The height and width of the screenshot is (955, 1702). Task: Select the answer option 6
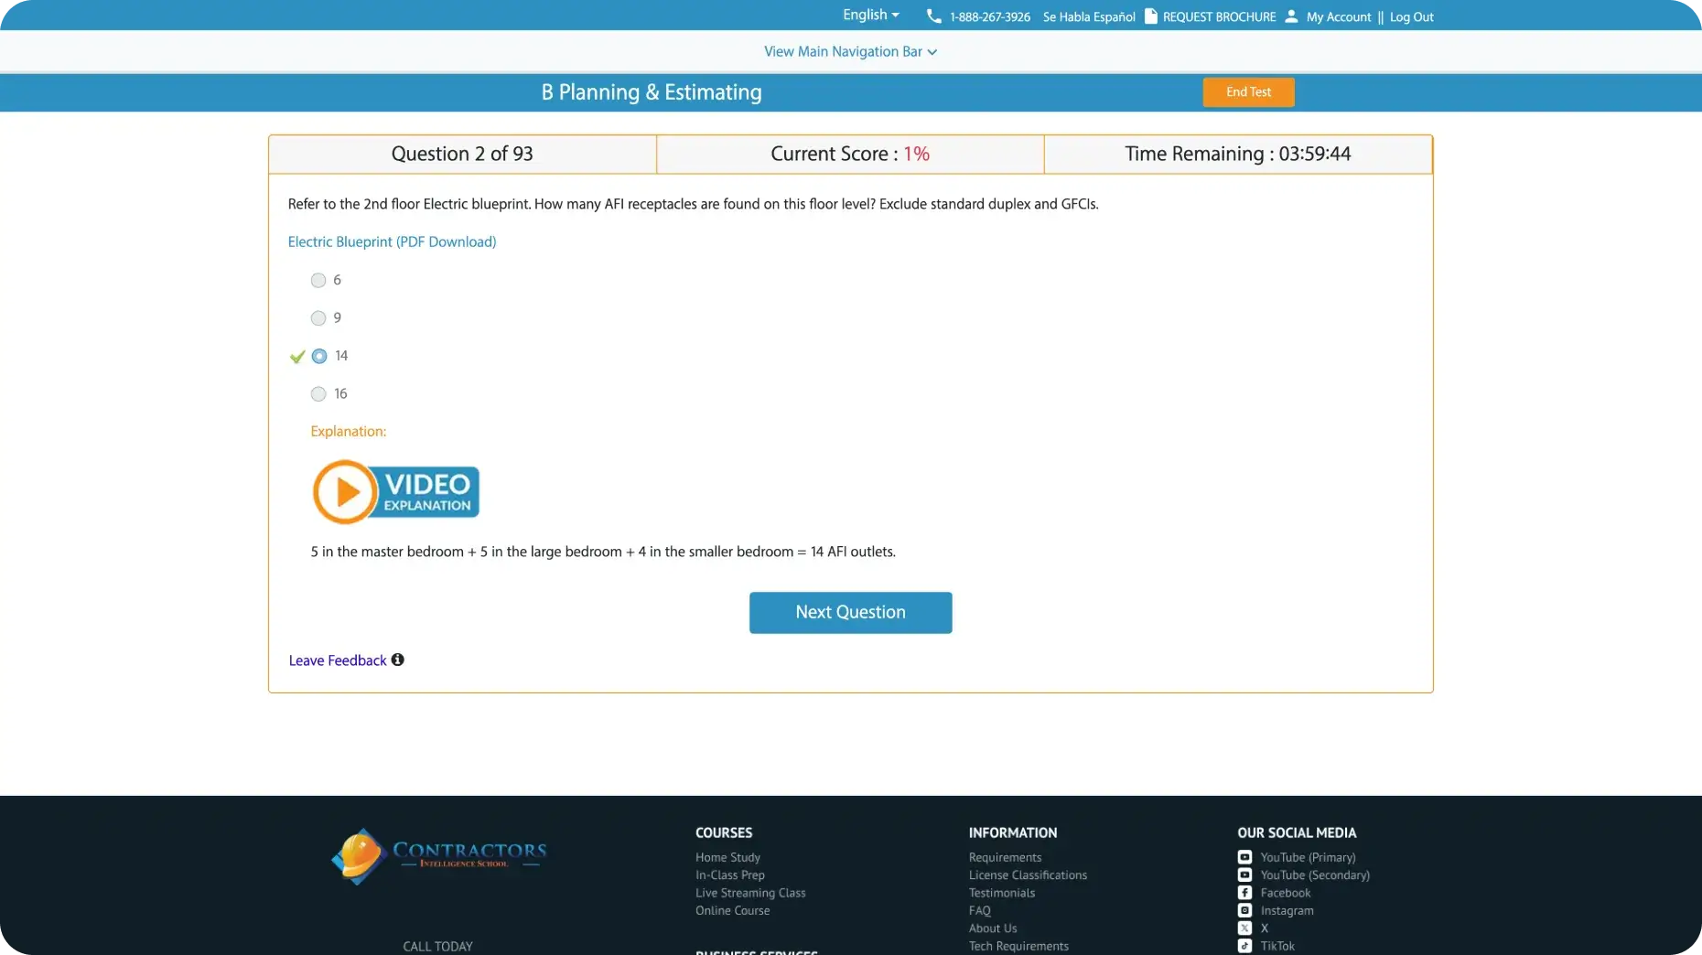pyautogui.click(x=318, y=281)
